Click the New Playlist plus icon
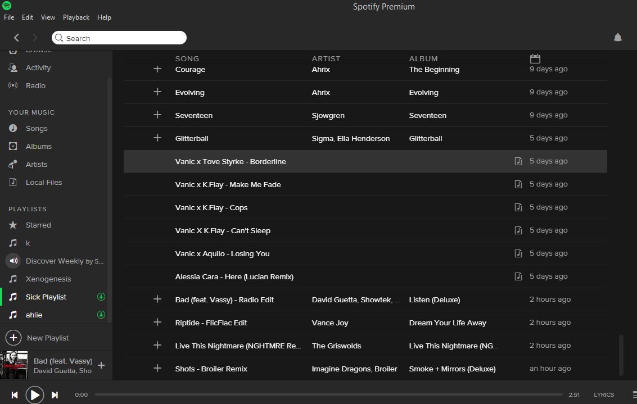Screen dimensions: 637x404 point(13,338)
